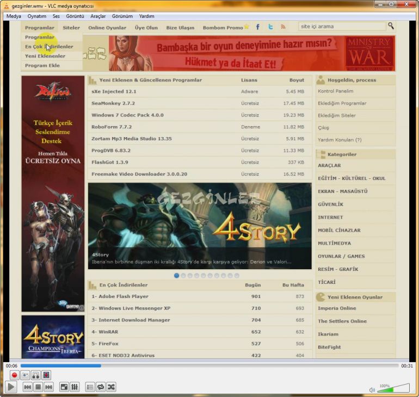Viewport: 419px width, 397px height.
Task: Click the 'Çıkış' logout link
Action: [323, 128]
